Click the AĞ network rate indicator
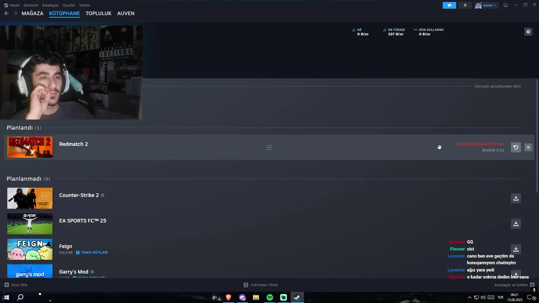The height and width of the screenshot is (303, 539). click(x=360, y=32)
